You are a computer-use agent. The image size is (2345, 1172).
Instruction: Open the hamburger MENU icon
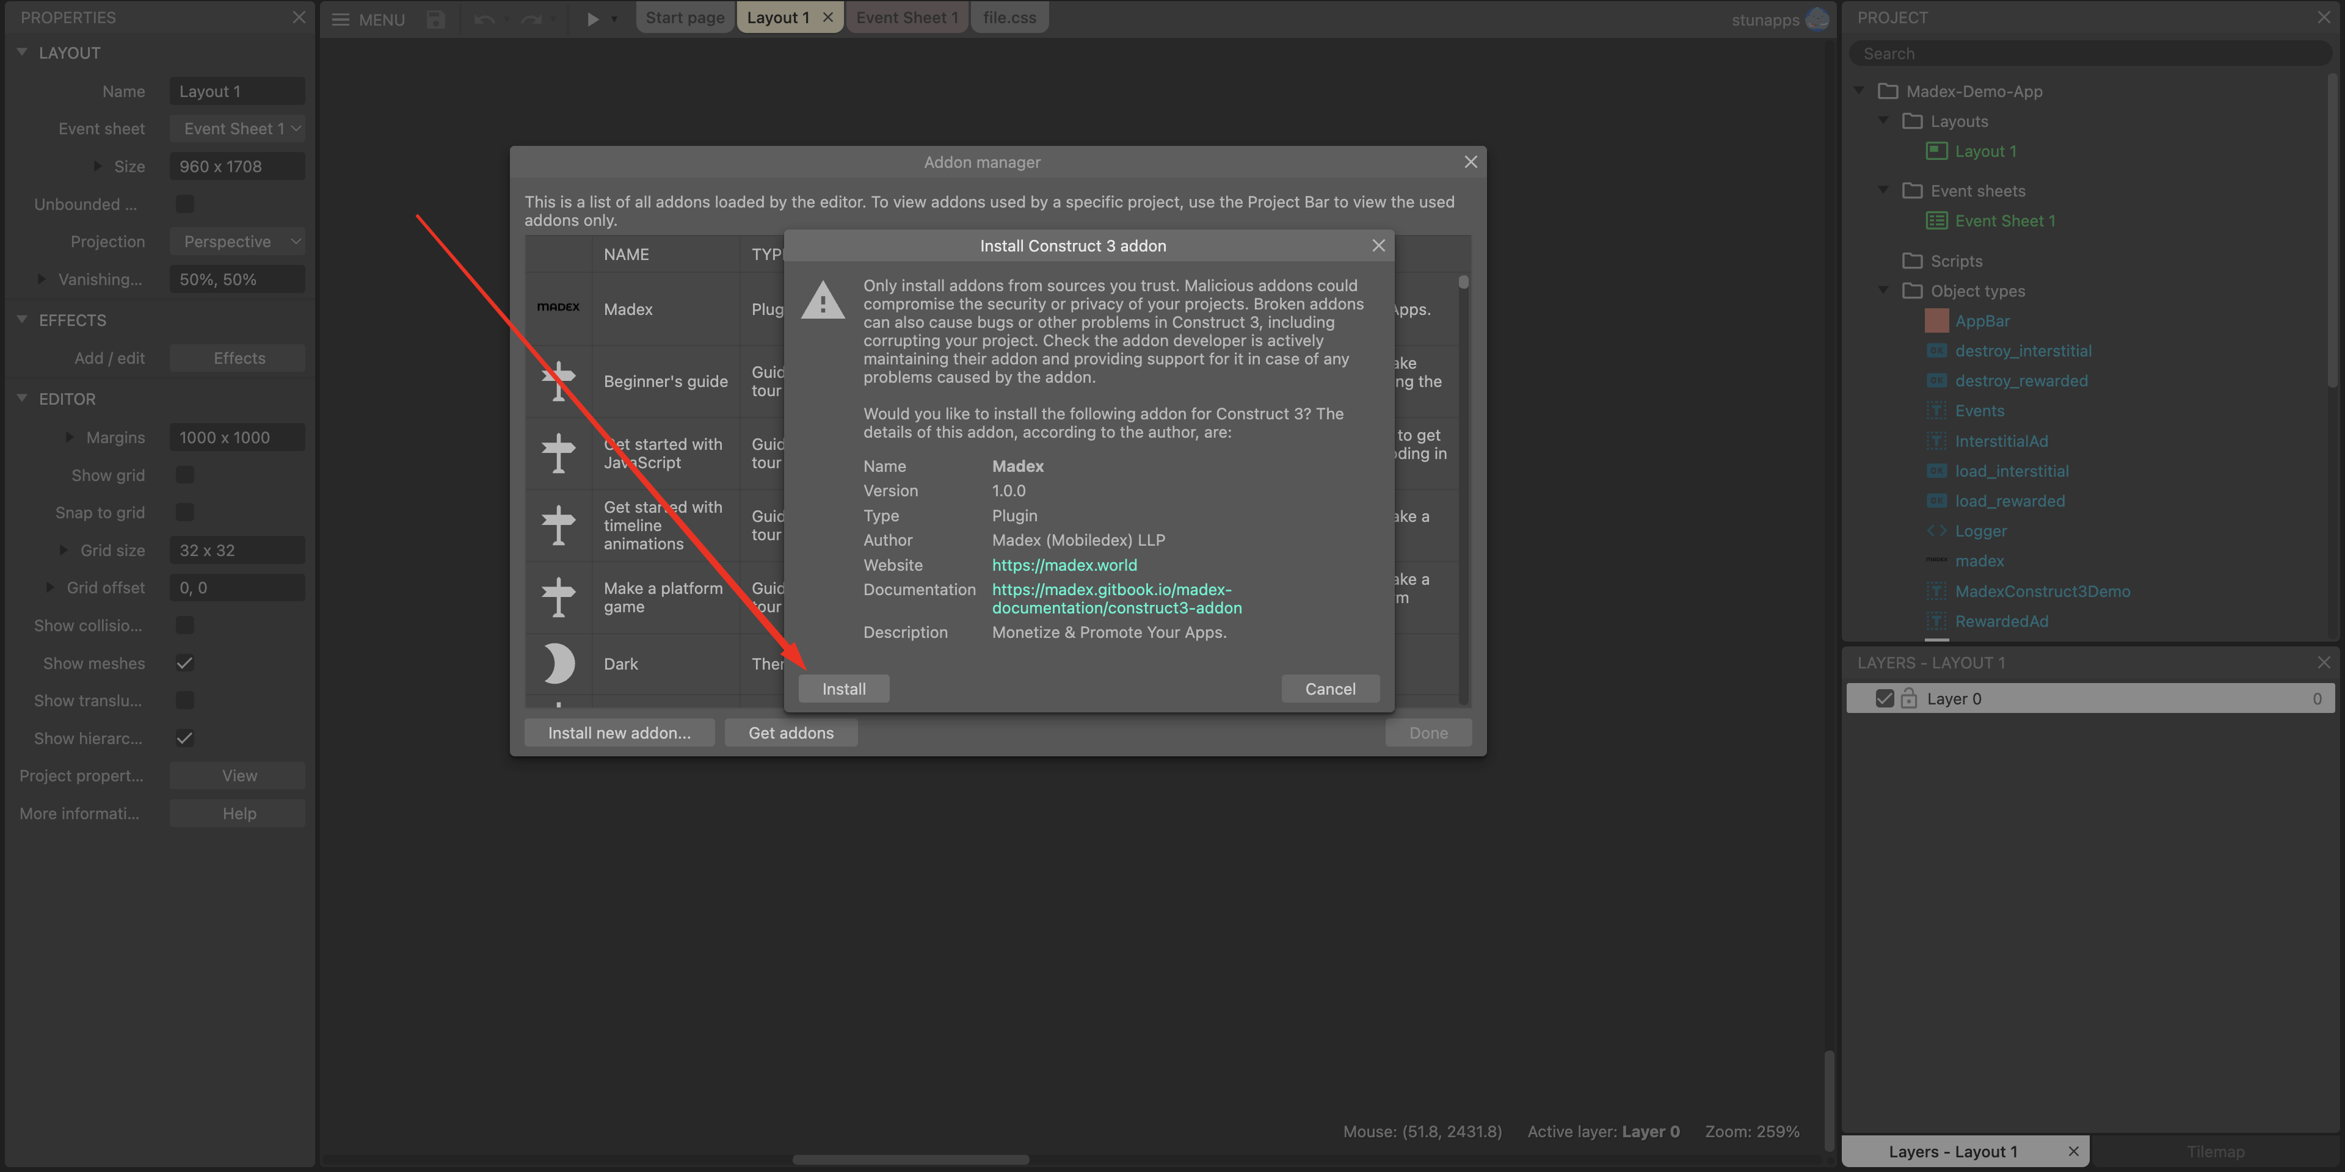click(x=341, y=19)
